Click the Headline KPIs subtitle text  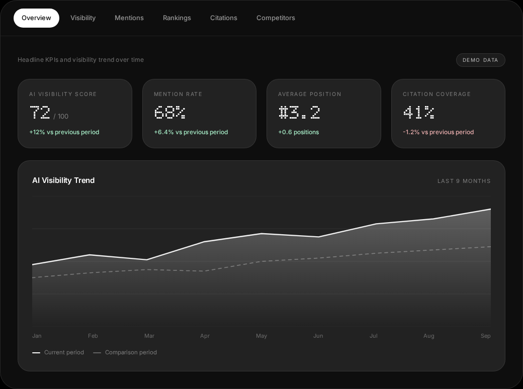[81, 60]
